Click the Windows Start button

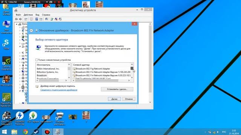pyautogui.click(x=4, y=132)
